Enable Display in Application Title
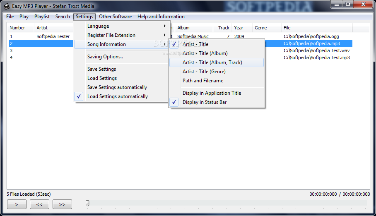This screenshot has height=216, width=376. 217,93
